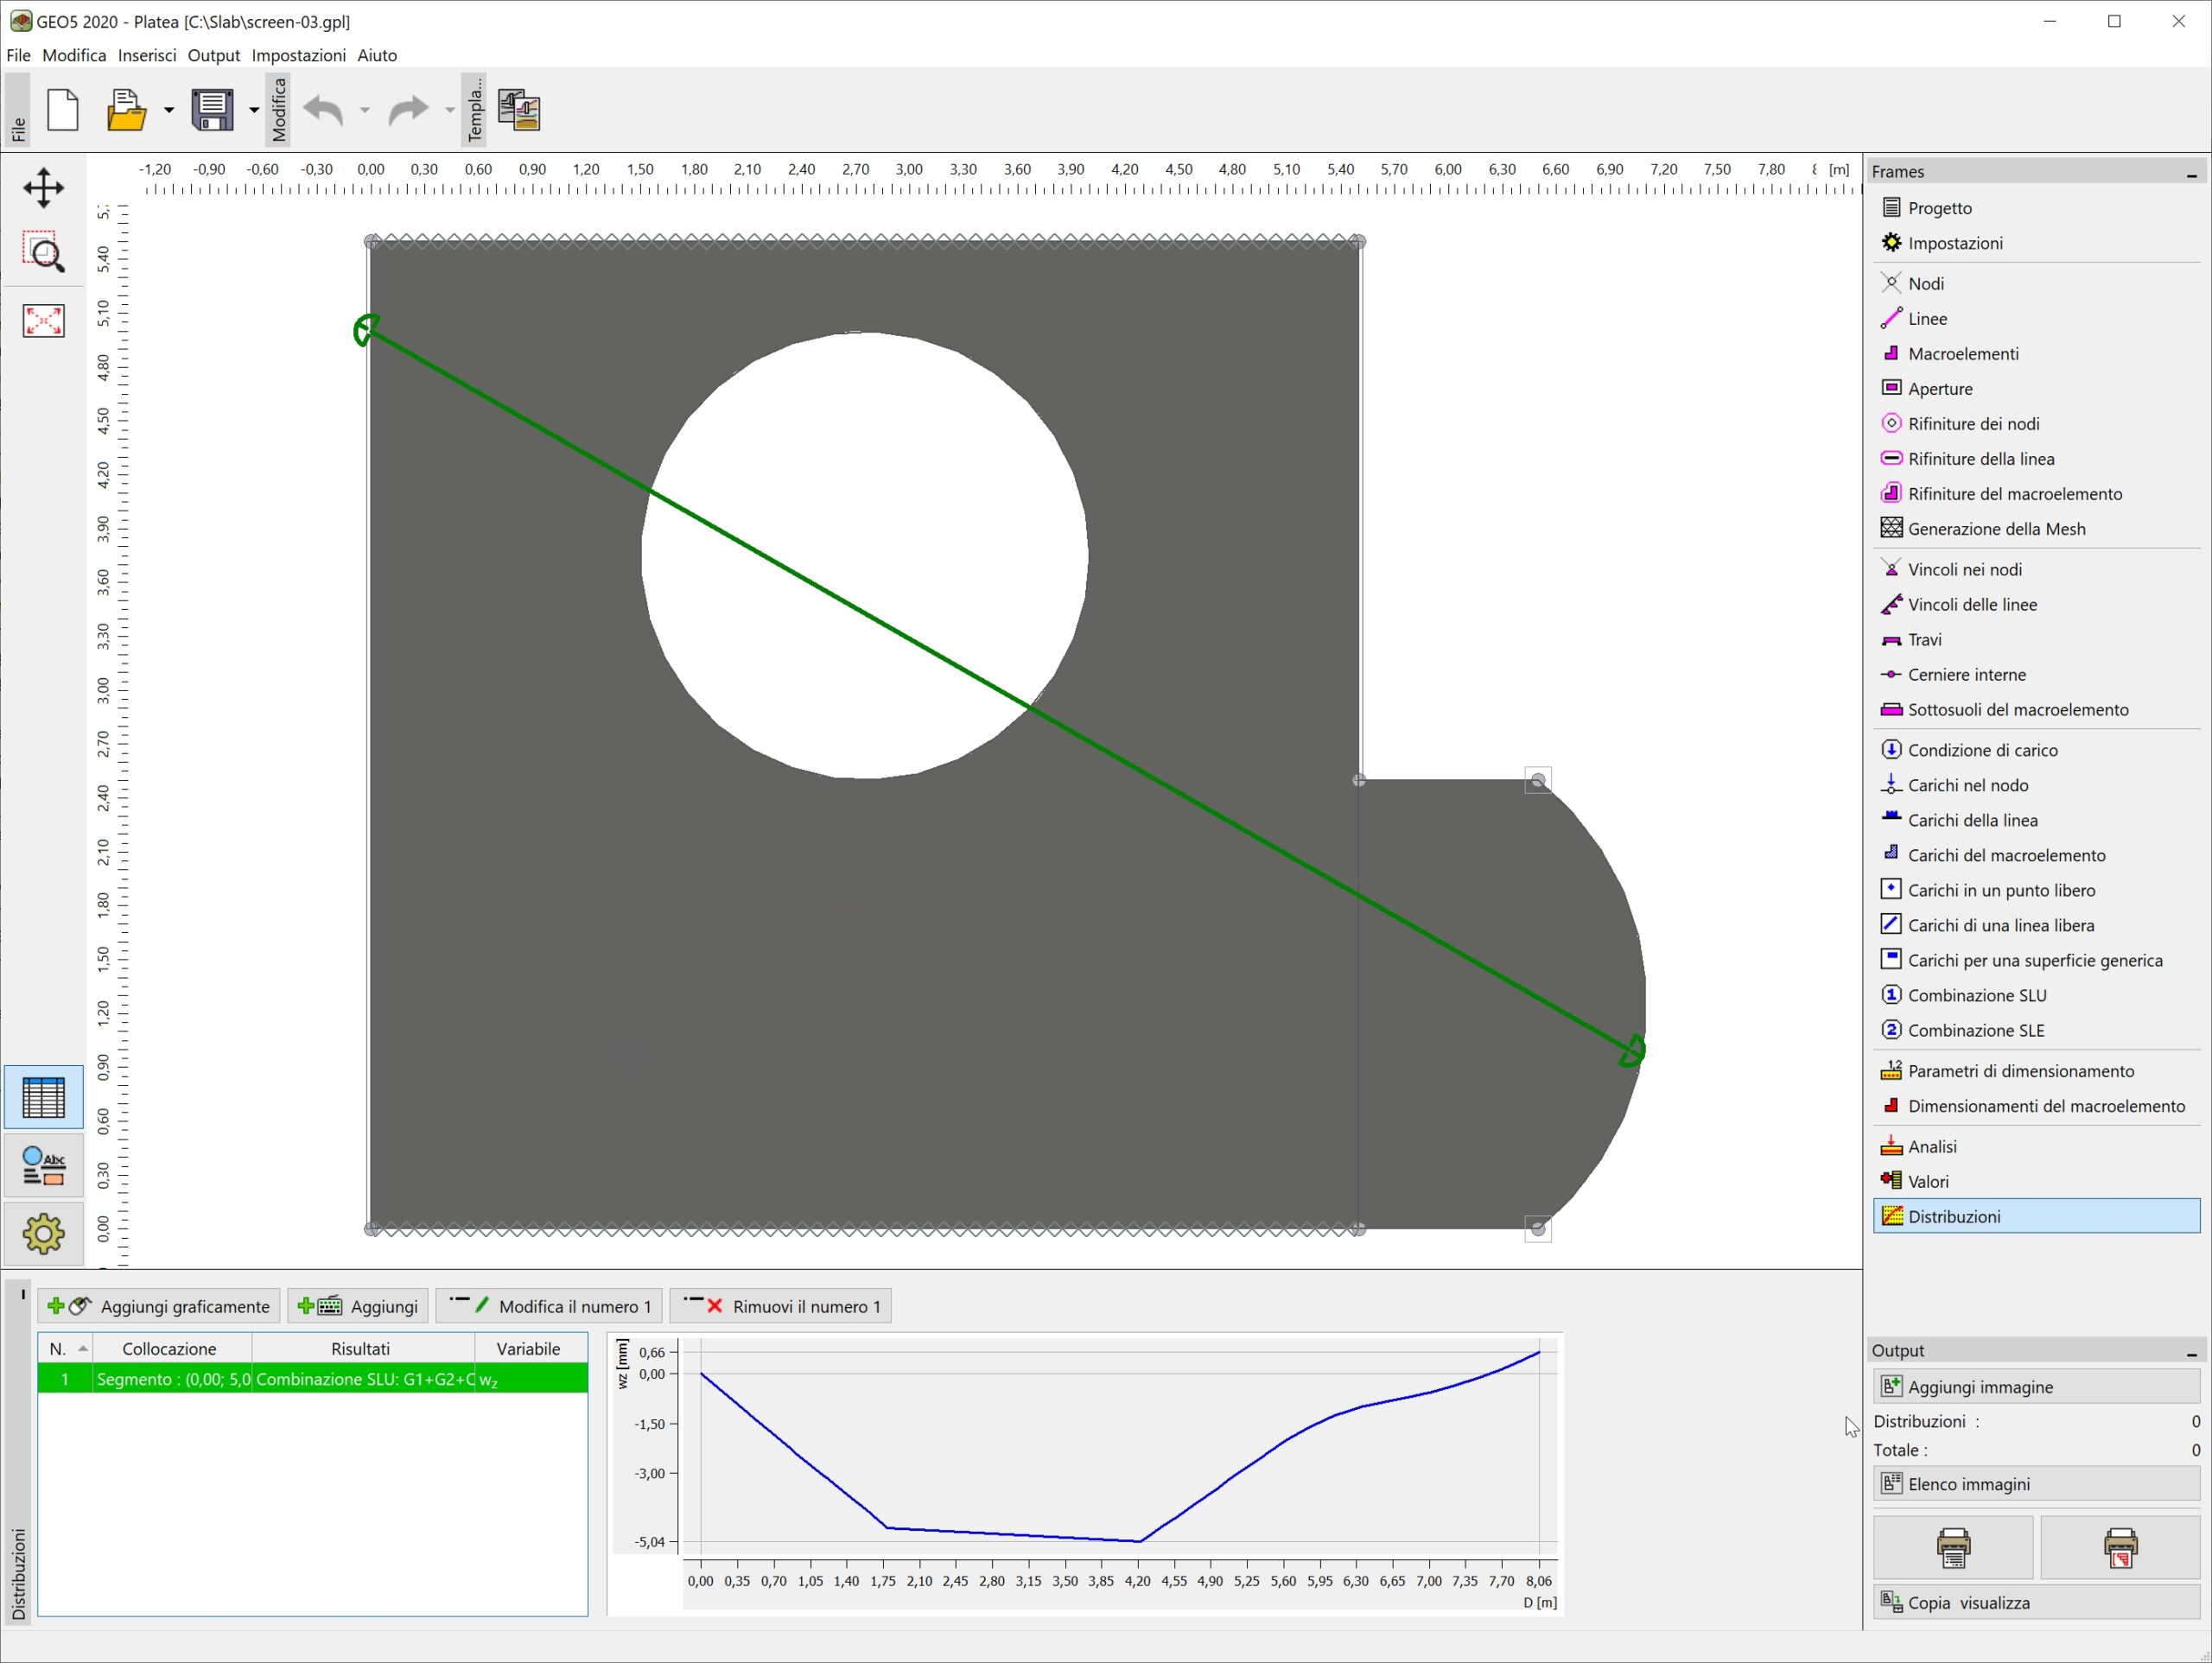
Task: Select Generazione della Mesh frame
Action: tap(1996, 529)
